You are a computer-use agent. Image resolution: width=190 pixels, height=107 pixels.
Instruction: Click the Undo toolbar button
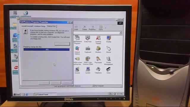(76, 28)
